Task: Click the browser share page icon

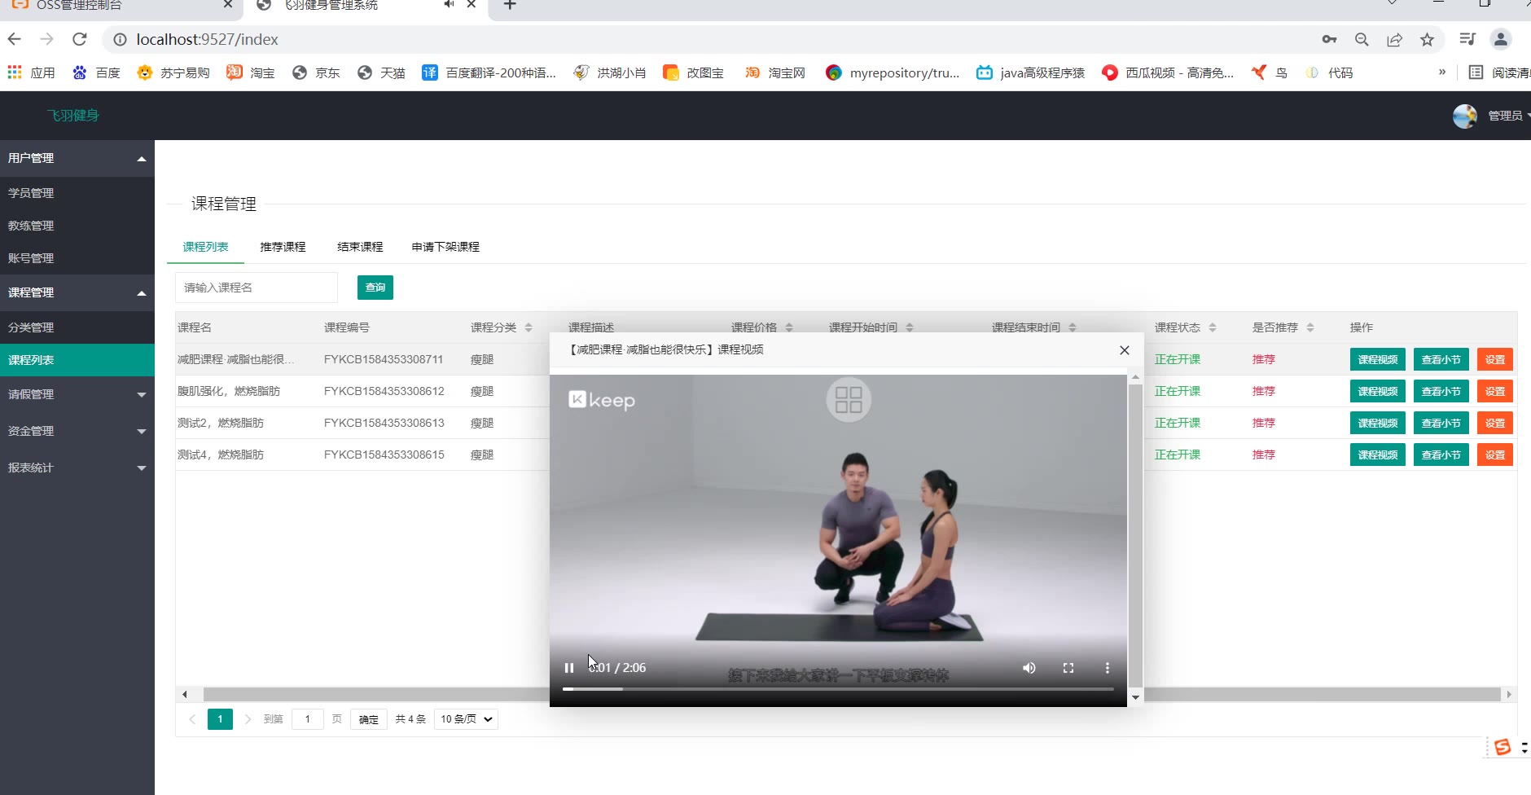Action: (x=1395, y=39)
